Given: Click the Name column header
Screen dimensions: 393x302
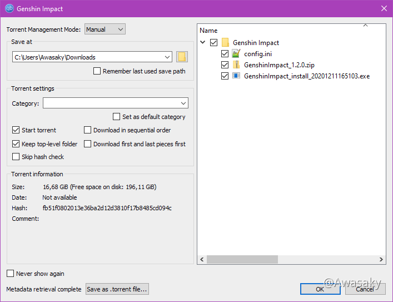Looking at the screenshot, I should tap(208, 31).
